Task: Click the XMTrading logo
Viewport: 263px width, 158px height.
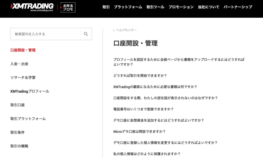Action: 32,7
